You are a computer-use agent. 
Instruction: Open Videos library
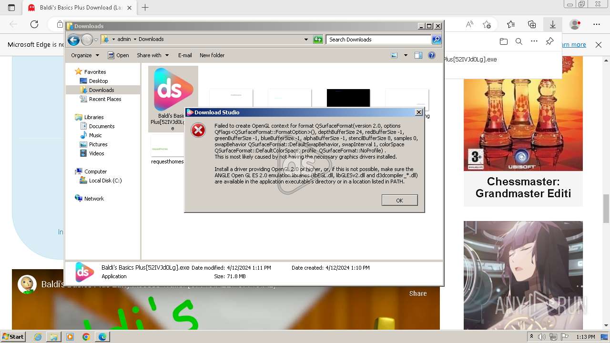pyautogui.click(x=96, y=153)
